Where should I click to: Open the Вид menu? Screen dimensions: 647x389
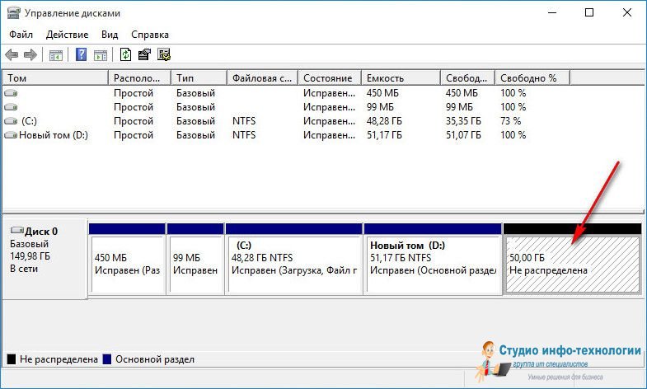[x=110, y=35]
